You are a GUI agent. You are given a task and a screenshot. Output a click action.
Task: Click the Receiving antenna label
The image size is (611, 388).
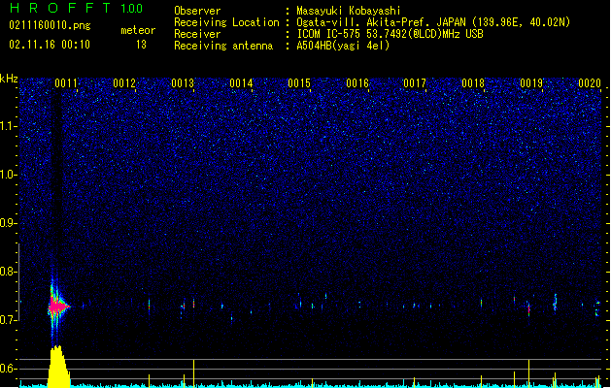tap(223, 46)
